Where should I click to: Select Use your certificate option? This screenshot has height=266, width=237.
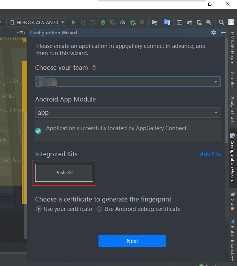(64, 209)
